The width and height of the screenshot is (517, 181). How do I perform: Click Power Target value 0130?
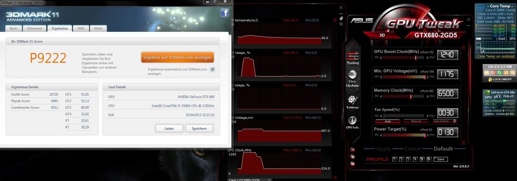(448, 132)
